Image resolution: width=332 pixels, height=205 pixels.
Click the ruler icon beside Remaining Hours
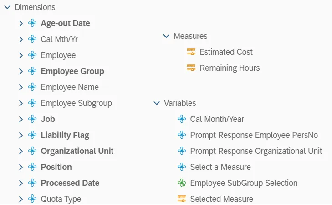pos(191,68)
